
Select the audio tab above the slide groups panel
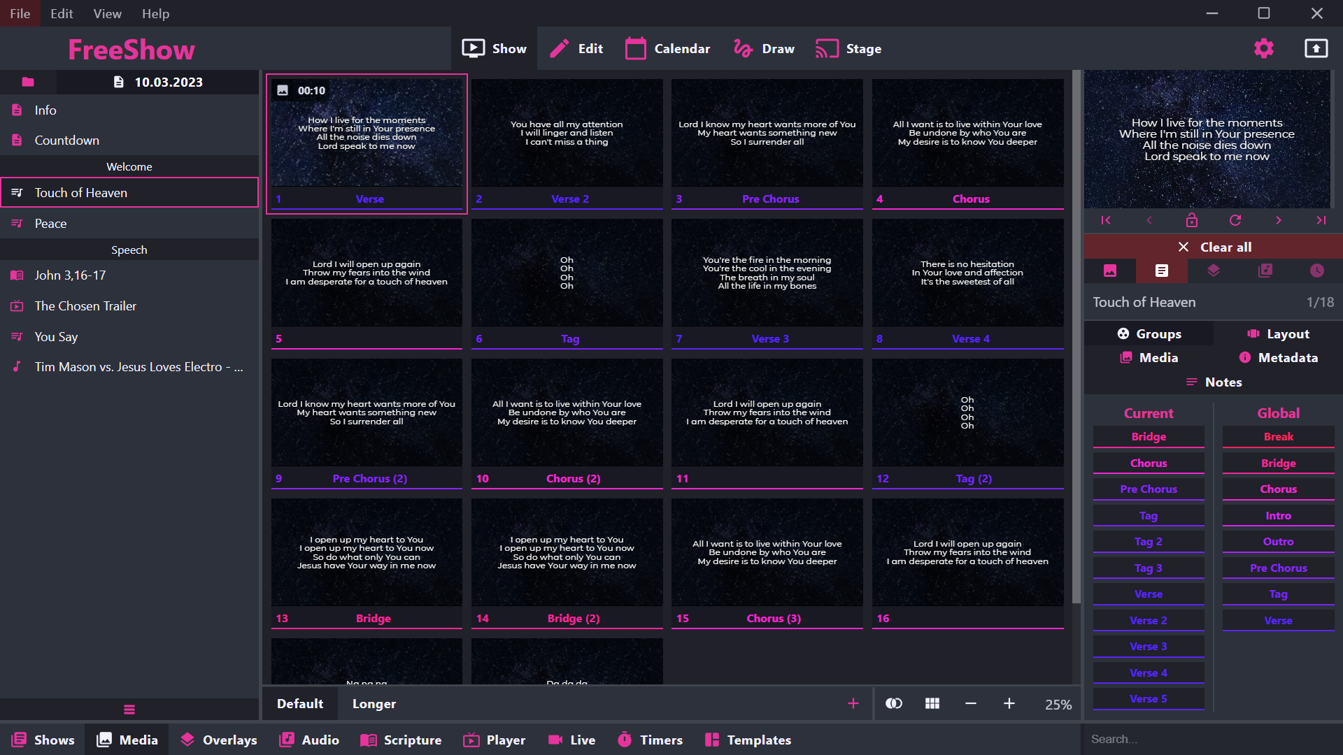1265,271
